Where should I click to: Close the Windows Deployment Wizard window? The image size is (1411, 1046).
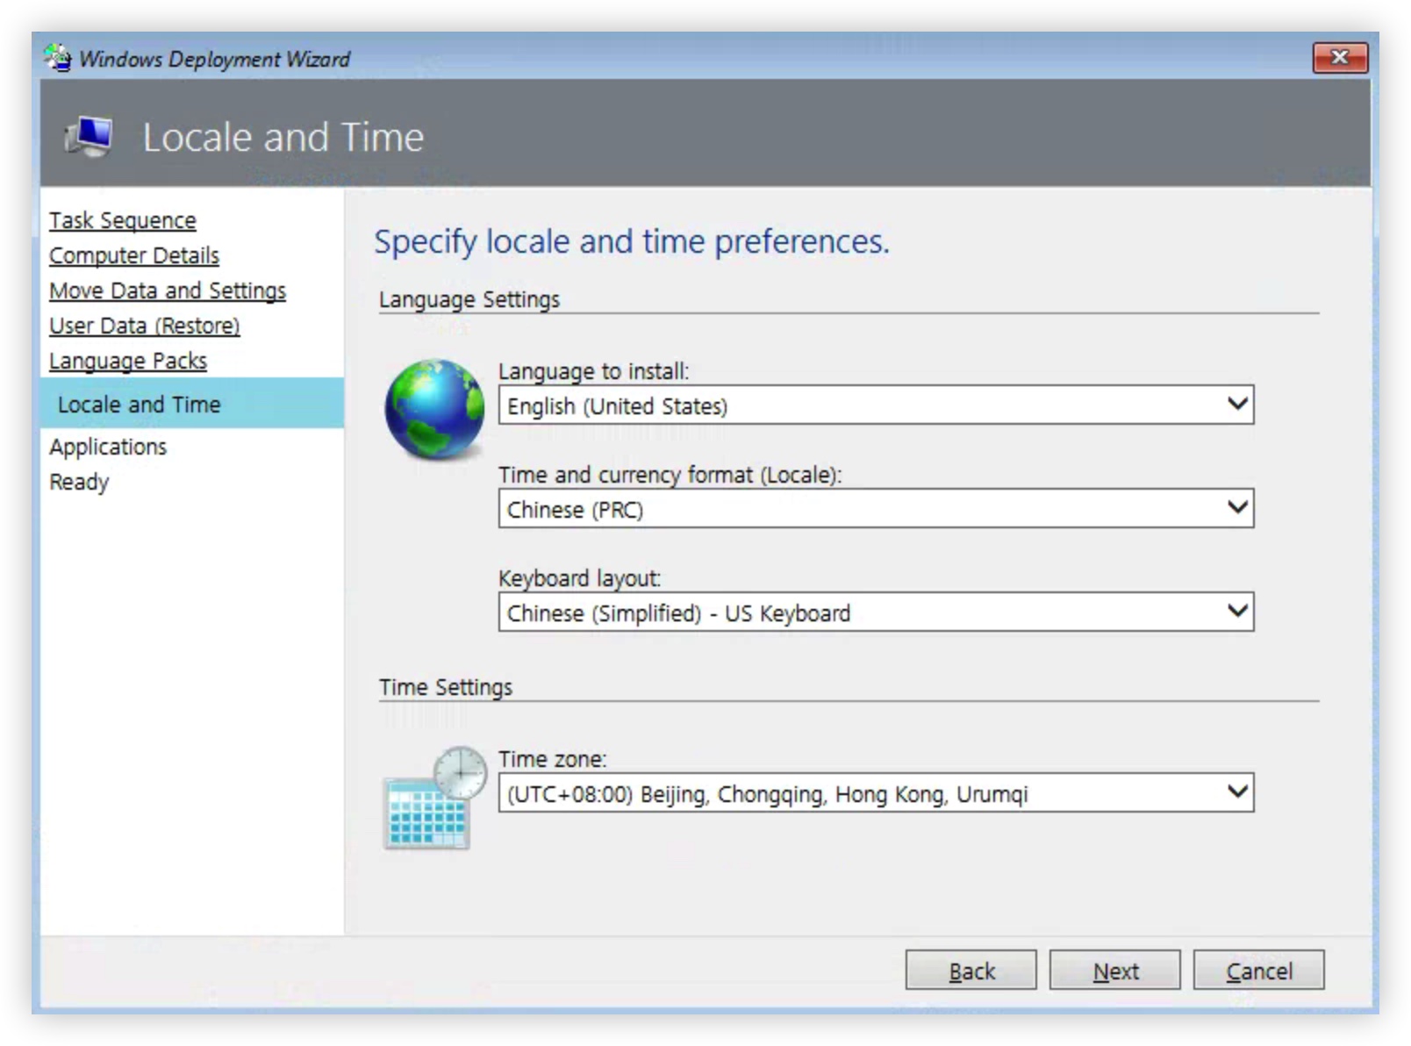coord(1339,58)
